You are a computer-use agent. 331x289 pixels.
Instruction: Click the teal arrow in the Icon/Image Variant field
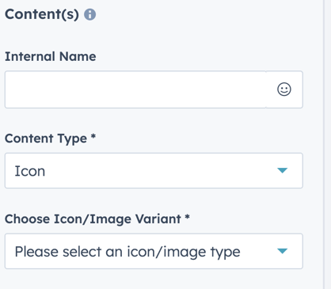(282, 251)
